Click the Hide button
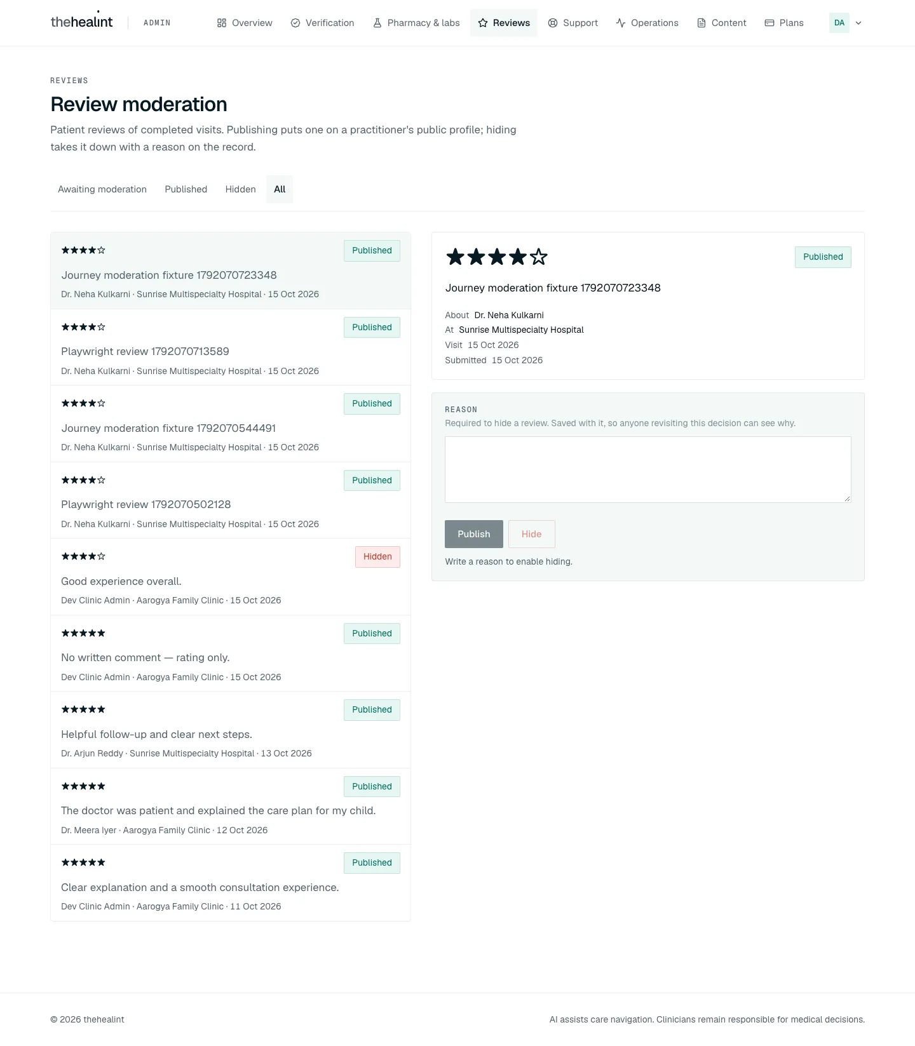The image size is (915, 1046). (x=532, y=534)
